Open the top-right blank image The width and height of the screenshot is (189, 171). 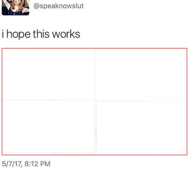coord(141,74)
